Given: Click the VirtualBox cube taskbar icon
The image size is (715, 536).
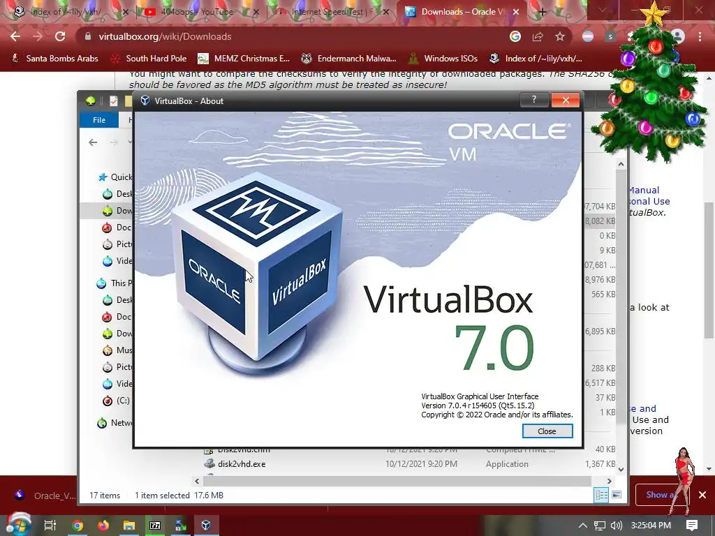Looking at the screenshot, I should click(x=206, y=526).
